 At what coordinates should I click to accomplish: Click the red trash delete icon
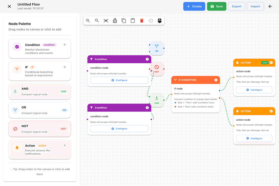click(142, 21)
